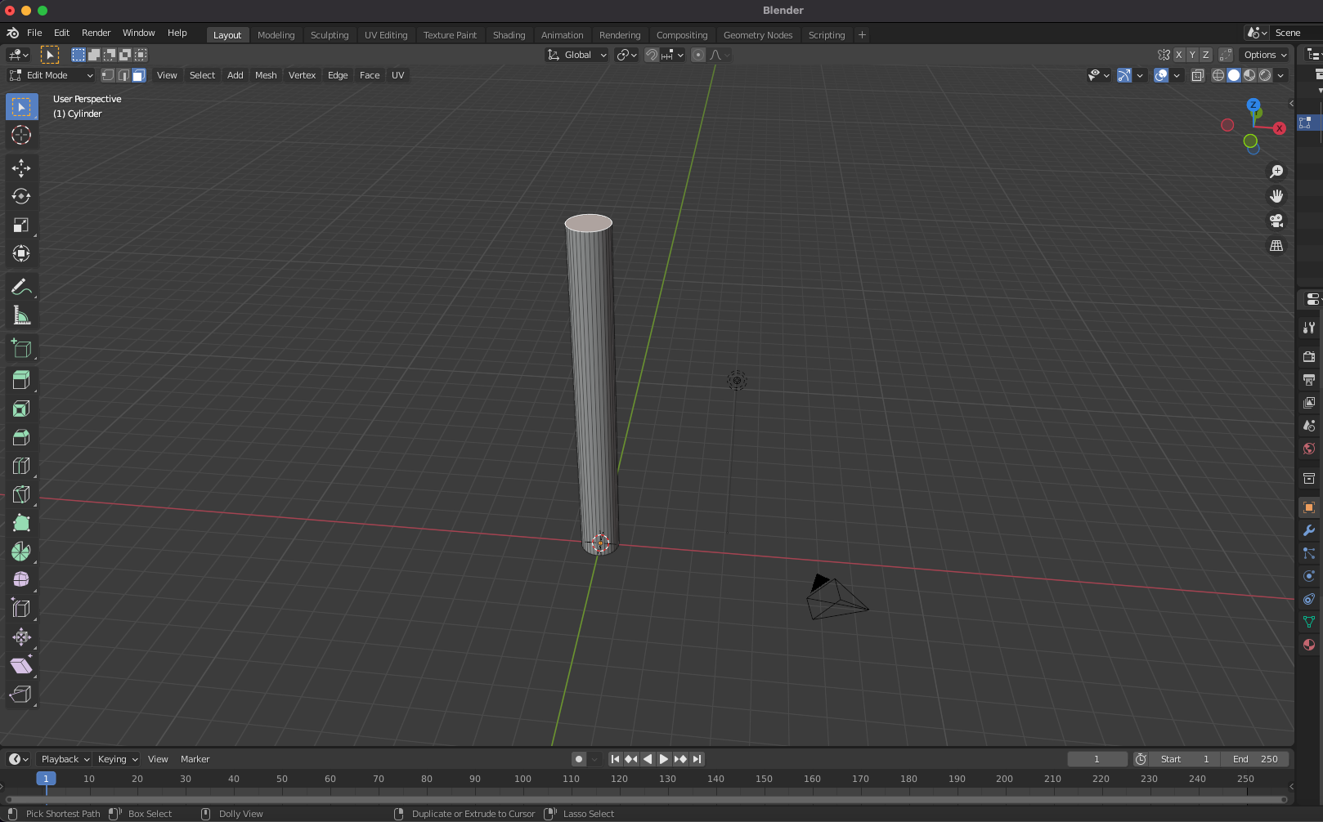Select the Move tool
1323x822 pixels.
pos(21,168)
